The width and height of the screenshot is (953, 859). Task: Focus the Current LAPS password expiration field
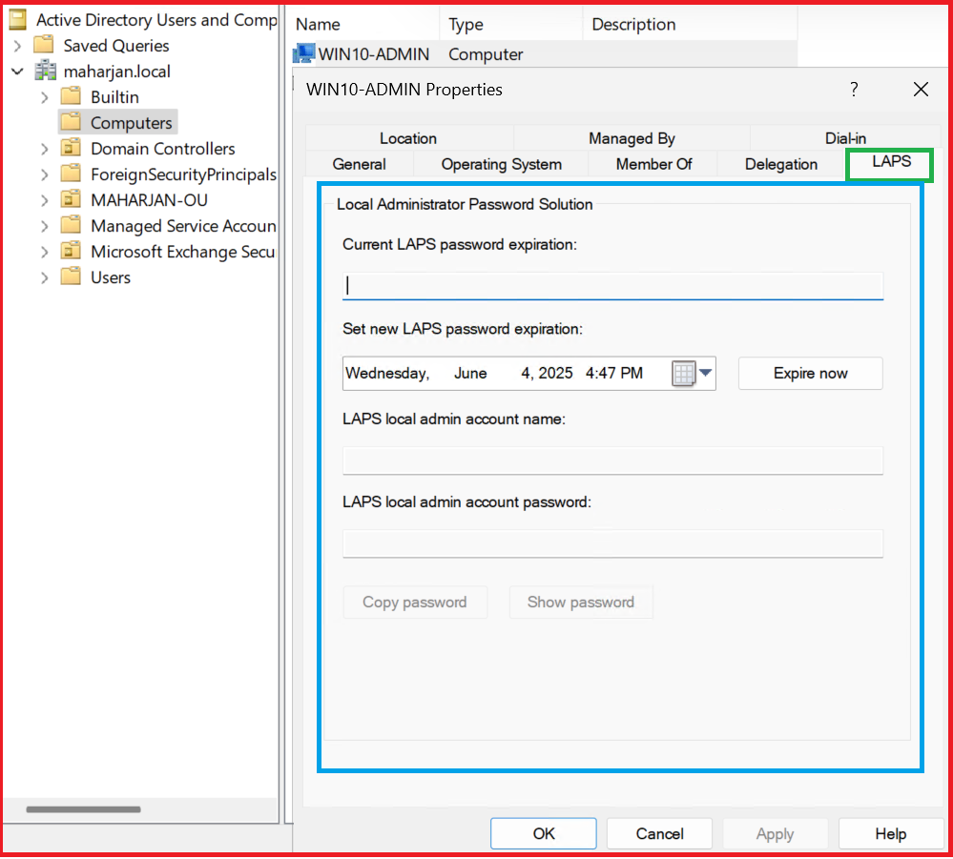pos(612,285)
